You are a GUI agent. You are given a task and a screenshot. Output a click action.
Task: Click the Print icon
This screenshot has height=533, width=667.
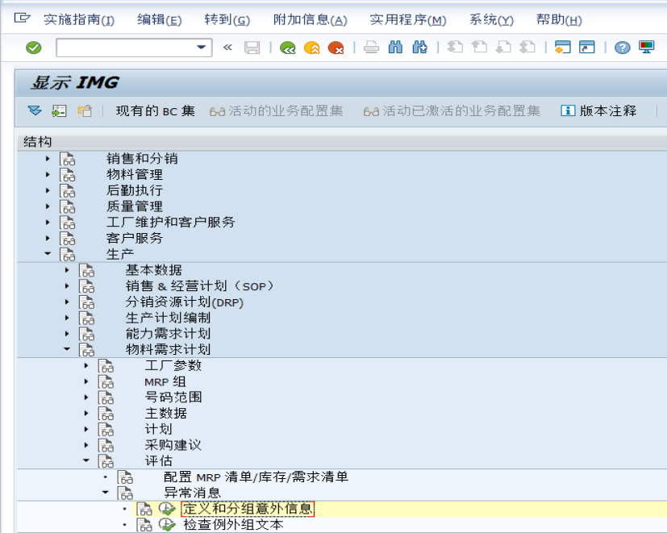(x=371, y=48)
